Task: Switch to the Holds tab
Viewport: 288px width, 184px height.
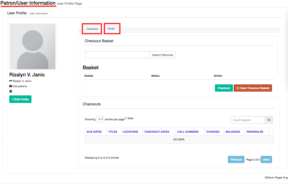Action: coord(111,29)
